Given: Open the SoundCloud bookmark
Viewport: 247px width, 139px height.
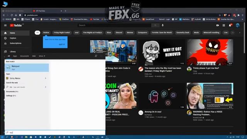Looking at the screenshot, I should [148, 19].
